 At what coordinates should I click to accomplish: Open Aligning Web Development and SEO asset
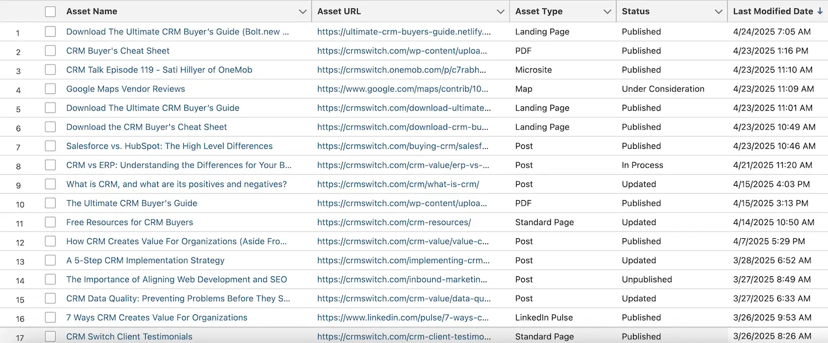pyautogui.click(x=177, y=280)
